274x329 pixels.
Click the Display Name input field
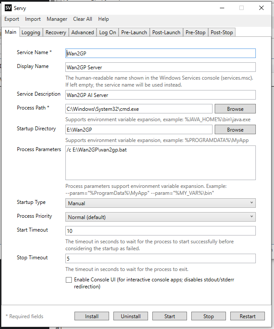coord(161,67)
